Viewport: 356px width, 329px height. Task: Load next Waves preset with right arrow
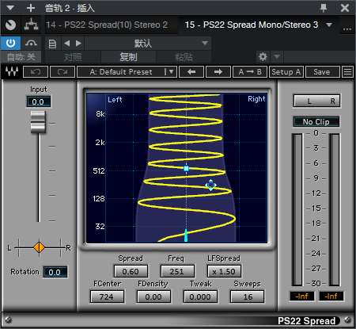coord(218,71)
